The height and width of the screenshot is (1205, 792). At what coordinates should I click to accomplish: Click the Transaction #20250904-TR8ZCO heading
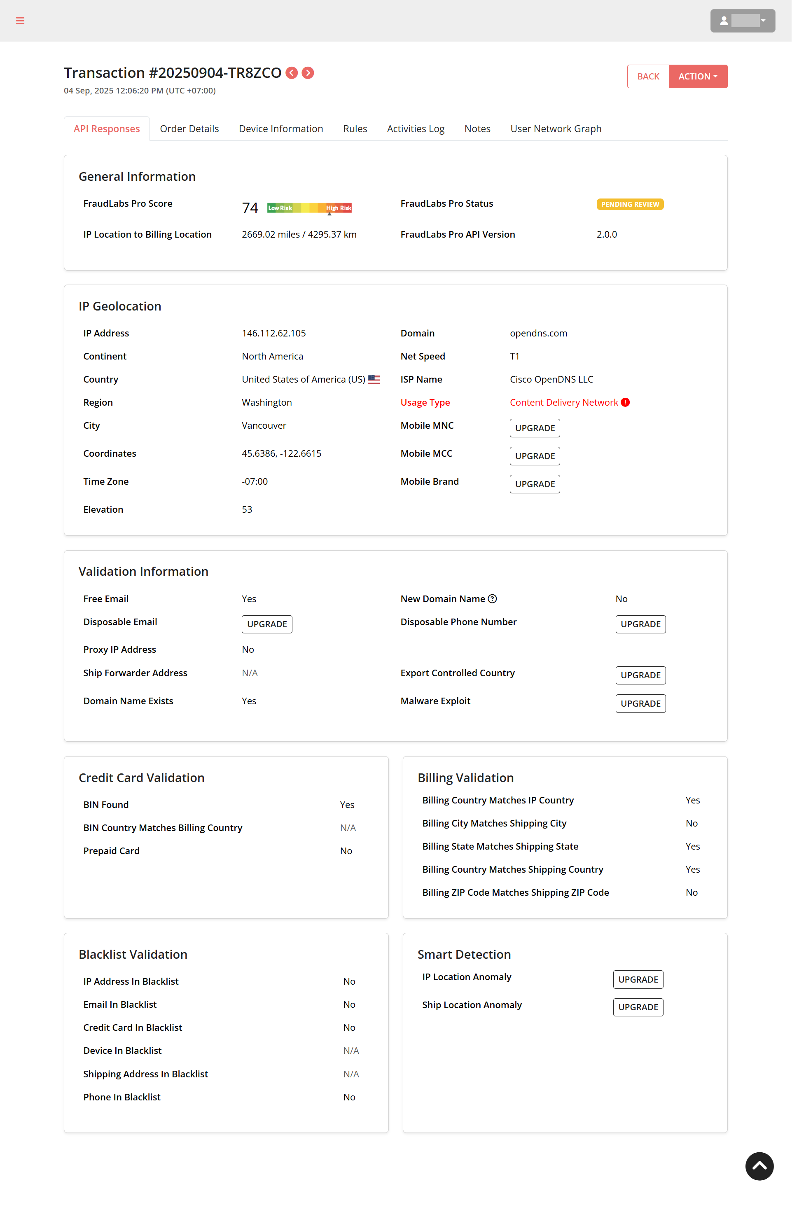click(173, 73)
